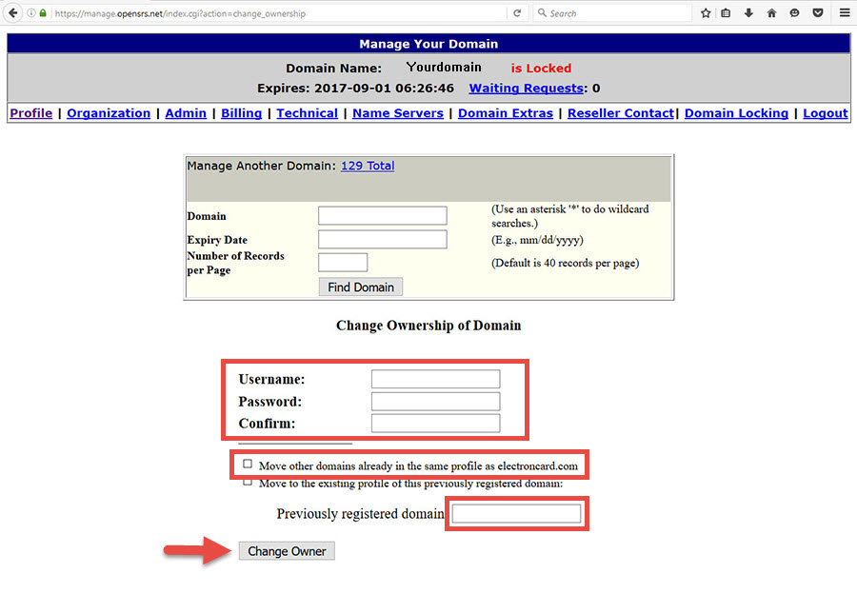Open the '129 Total' domains link

click(368, 166)
